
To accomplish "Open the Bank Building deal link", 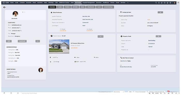I will (152, 40).
